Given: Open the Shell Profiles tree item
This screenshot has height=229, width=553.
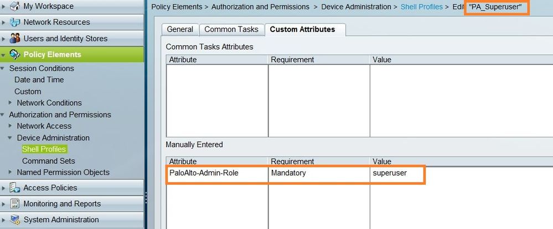Looking at the screenshot, I should [x=44, y=149].
